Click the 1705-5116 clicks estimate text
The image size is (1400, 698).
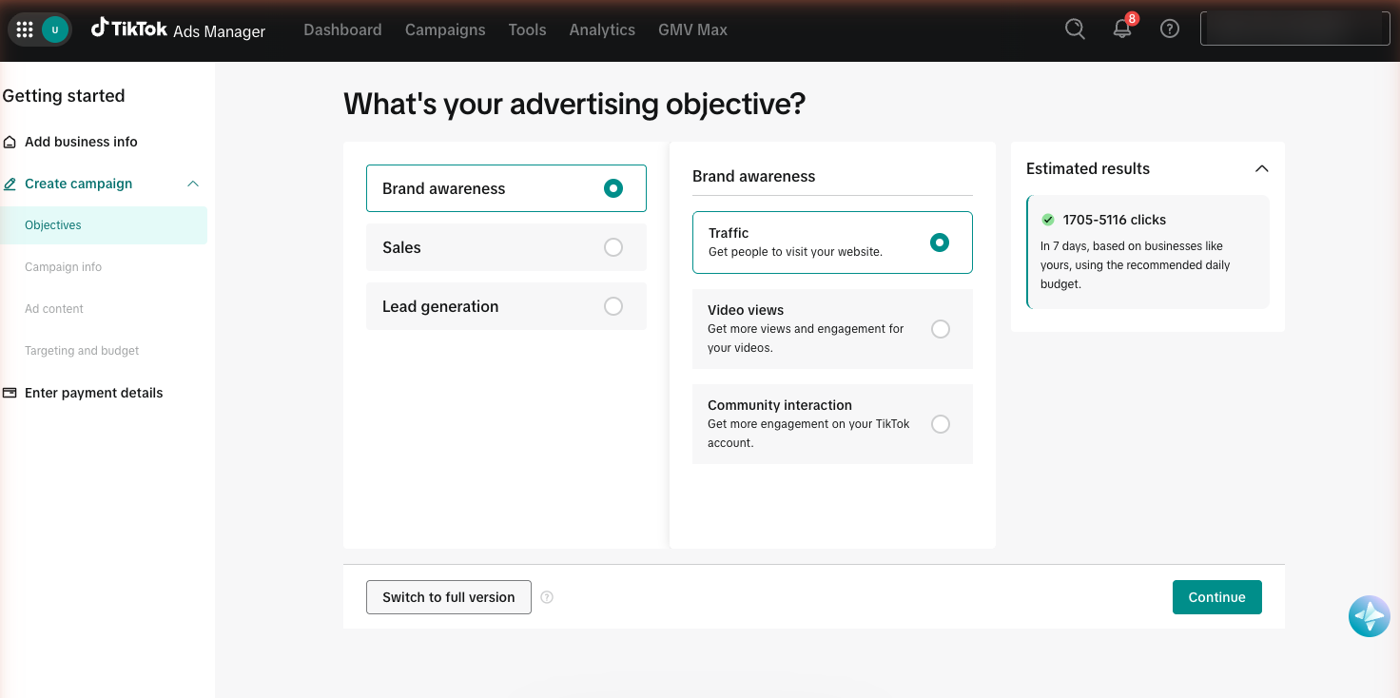click(x=1115, y=220)
